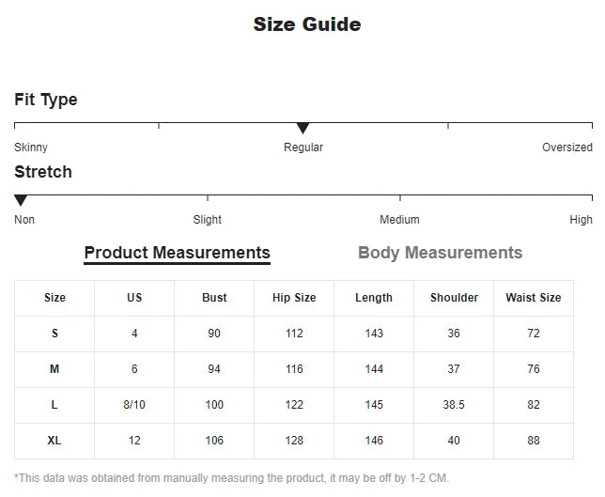Viewport: 605px width, 497px height.
Task: Click the Stretch triangle marker at Non
Action: point(21,200)
